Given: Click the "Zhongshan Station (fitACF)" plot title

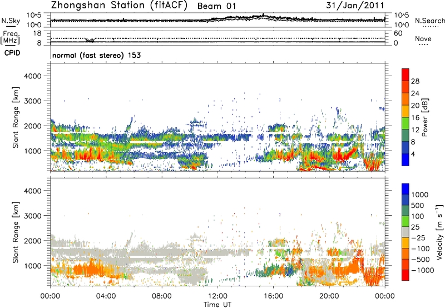Looking at the screenshot, I should (x=119, y=6).
